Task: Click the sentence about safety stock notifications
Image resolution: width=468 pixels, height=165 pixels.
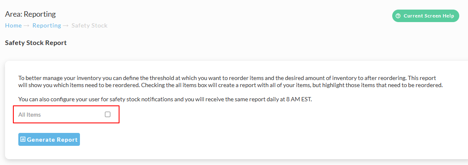Action: (x=165, y=99)
